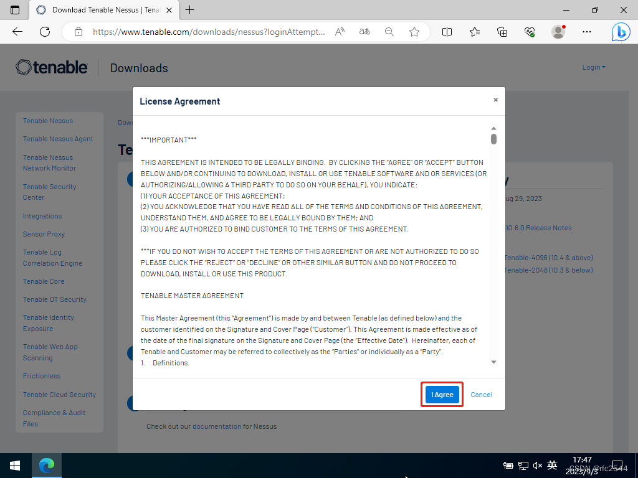This screenshot has width=638, height=478.
Task: Open Tenable Web App Scanning link
Action: point(50,352)
